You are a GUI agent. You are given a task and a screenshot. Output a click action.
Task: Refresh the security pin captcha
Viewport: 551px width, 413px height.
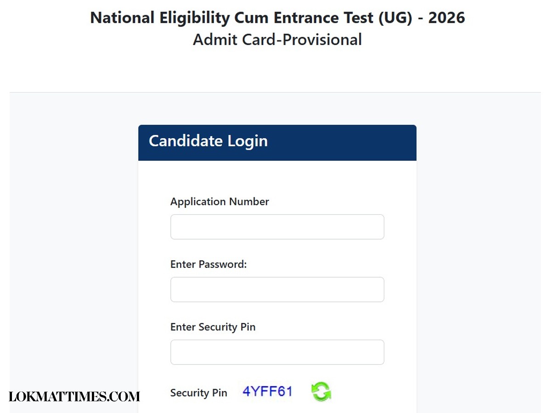(321, 392)
